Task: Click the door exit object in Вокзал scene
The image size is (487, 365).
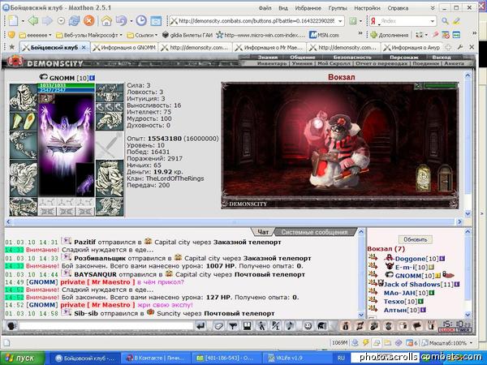Action: pyautogui.click(x=445, y=178)
